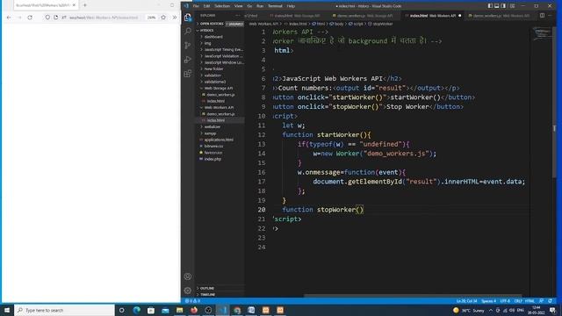Open the Run menu
This screenshot has width=562, height=316.
point(260,6)
